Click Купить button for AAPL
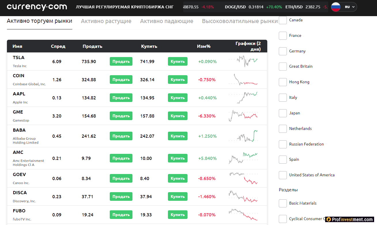 coord(178,98)
